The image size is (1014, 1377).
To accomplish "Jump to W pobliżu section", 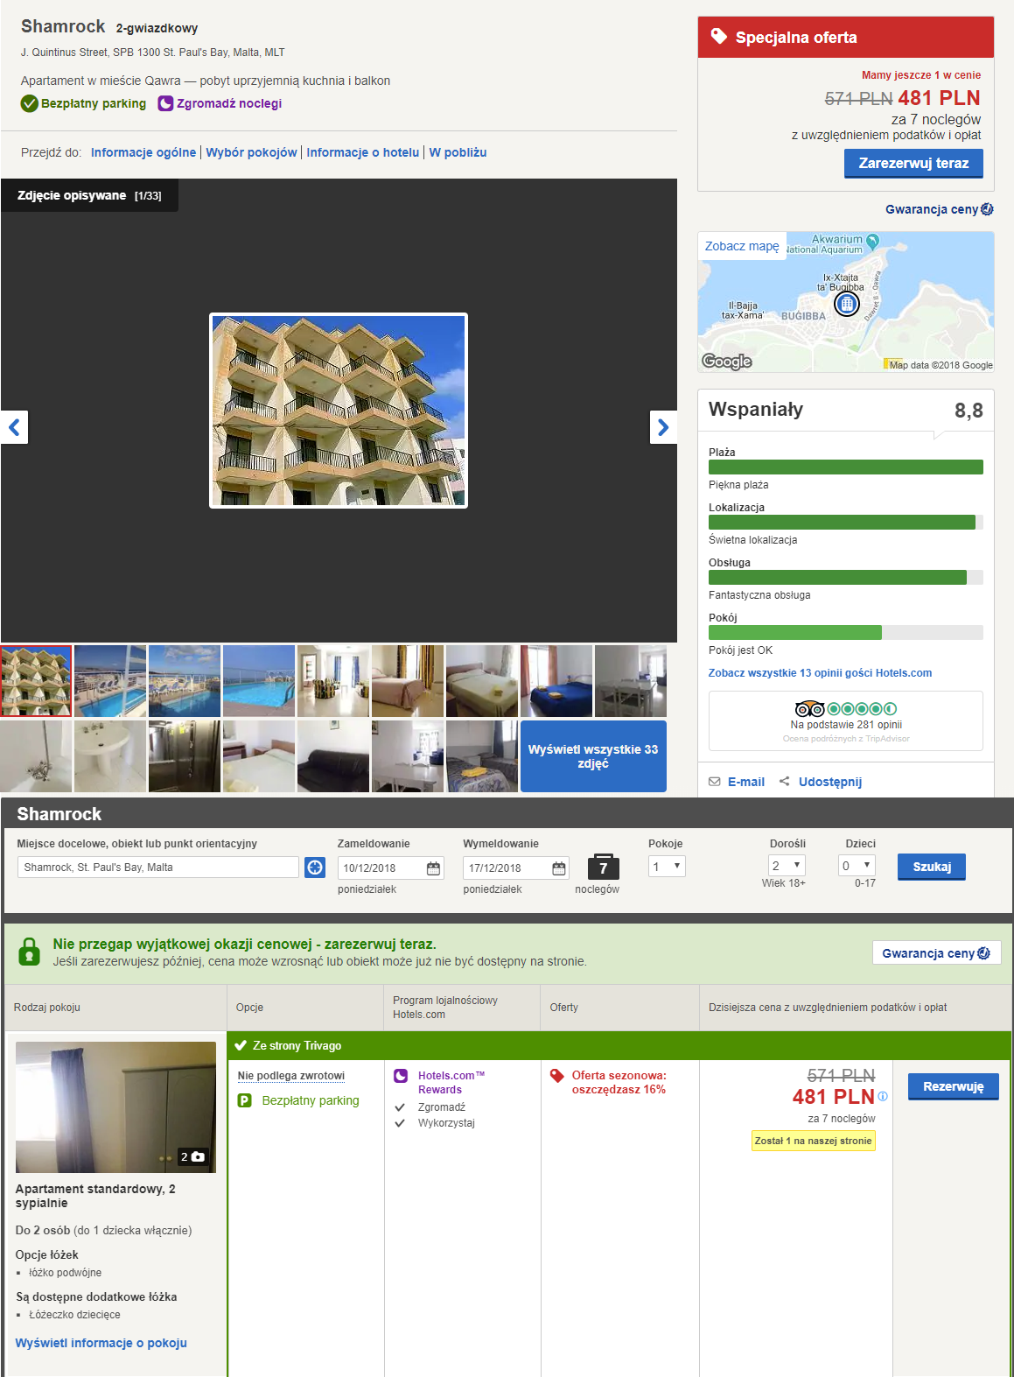I will 458,152.
